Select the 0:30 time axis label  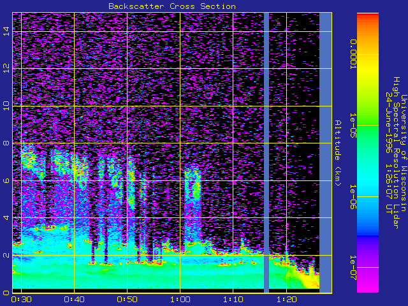point(21,299)
